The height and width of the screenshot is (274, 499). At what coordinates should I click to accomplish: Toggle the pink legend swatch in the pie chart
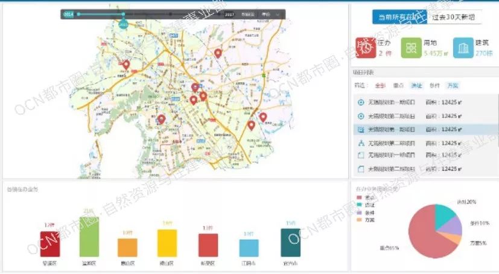coord(360,197)
